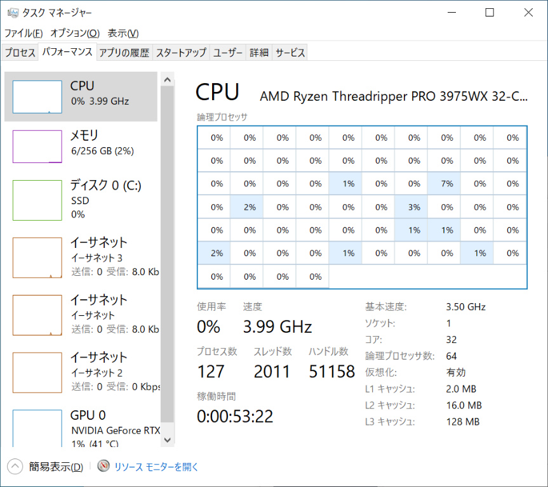Open the オプション(O) menu

pyautogui.click(x=75, y=33)
